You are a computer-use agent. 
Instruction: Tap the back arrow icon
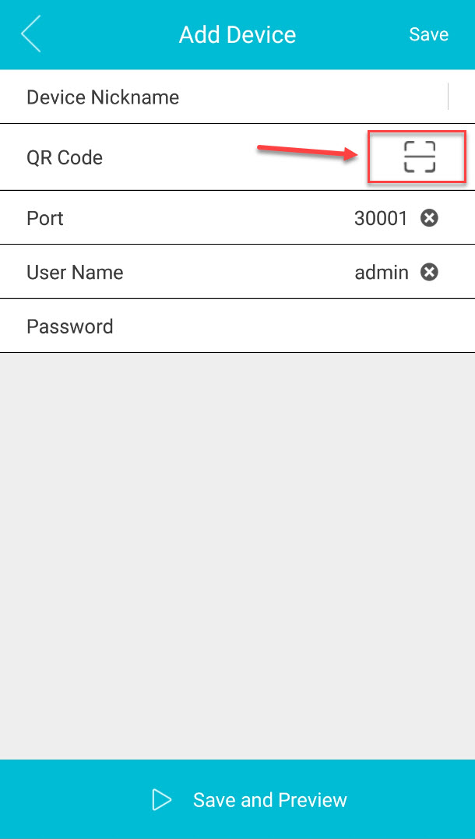[x=31, y=35]
